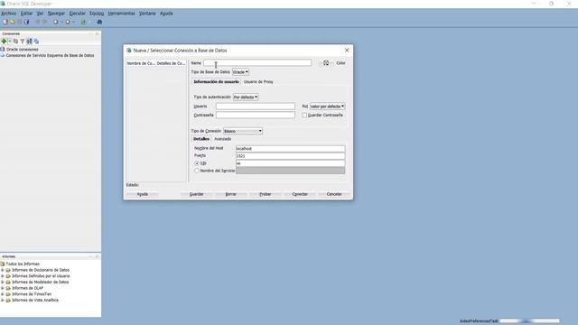Image resolution: width=578 pixels, height=325 pixels.
Task: Click the Guardar button
Action: pyautogui.click(x=197, y=194)
